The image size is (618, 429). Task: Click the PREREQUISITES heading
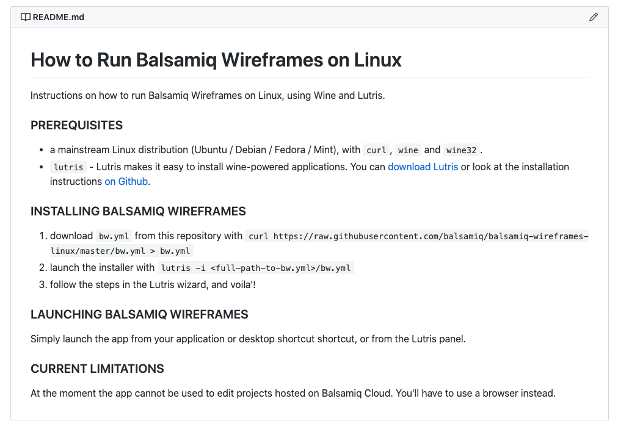(76, 125)
